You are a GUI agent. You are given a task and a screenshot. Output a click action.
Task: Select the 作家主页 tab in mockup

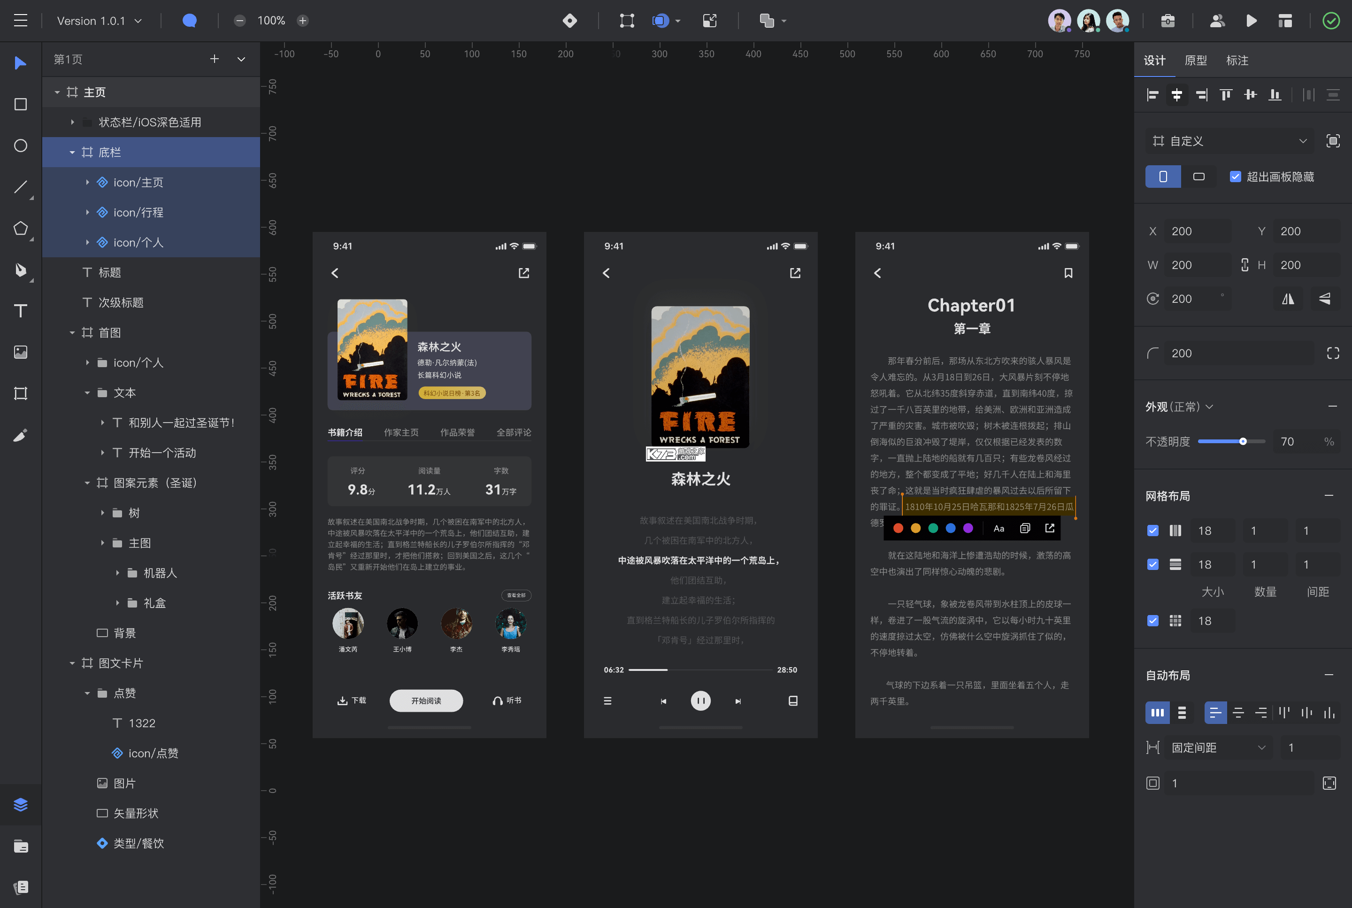[x=401, y=432]
